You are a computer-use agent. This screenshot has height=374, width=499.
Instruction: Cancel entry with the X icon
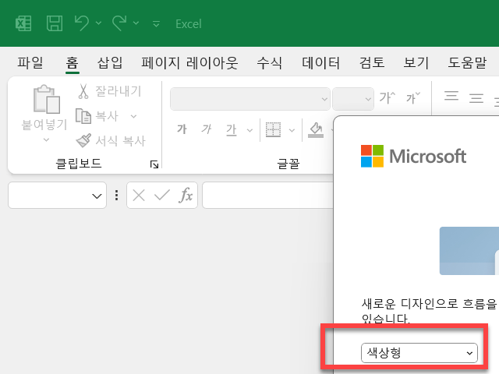(x=139, y=196)
